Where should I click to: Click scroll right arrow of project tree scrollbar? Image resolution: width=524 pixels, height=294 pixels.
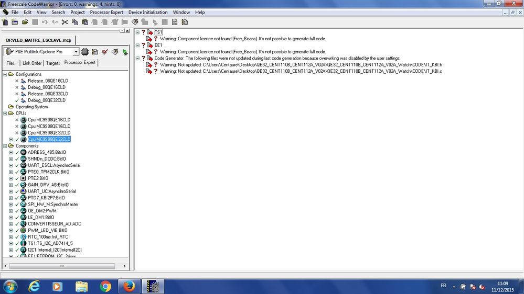pos(125,266)
